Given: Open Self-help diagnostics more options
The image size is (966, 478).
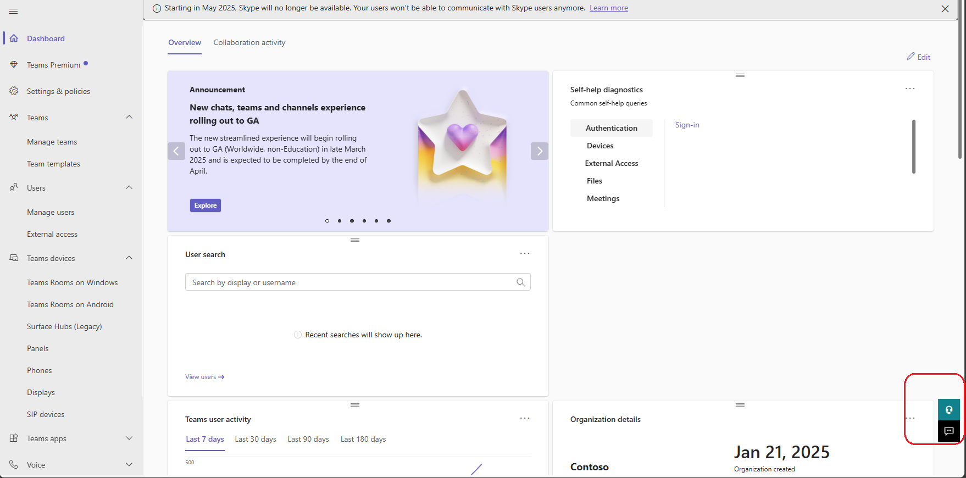Looking at the screenshot, I should tap(910, 88).
